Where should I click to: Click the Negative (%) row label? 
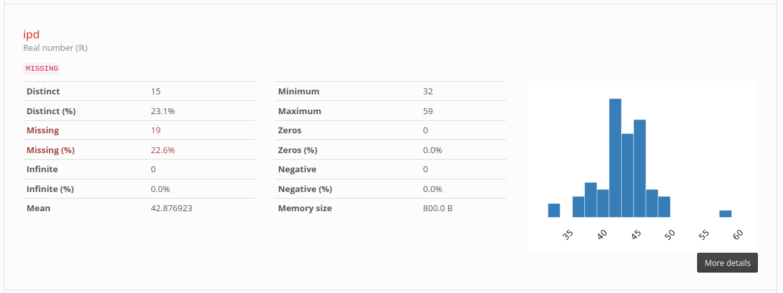point(305,189)
